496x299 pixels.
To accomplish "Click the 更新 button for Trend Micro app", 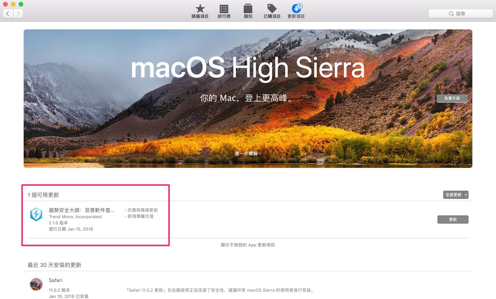I will [x=453, y=219].
